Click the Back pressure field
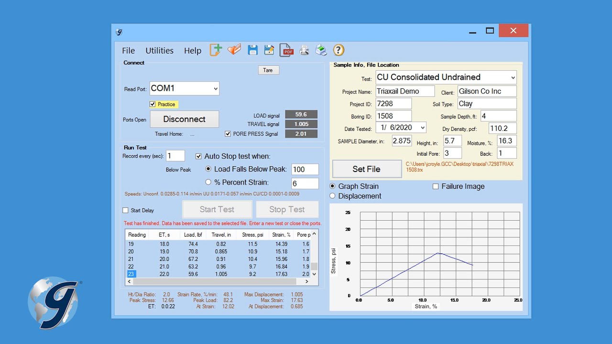612x344 pixels. point(507,153)
